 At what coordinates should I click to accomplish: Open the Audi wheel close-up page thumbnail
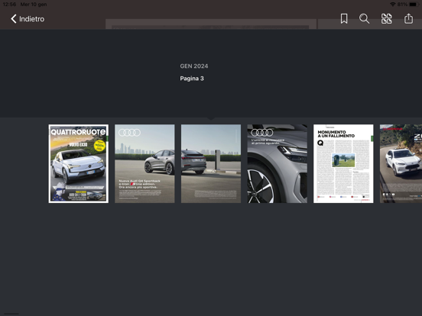278,163
